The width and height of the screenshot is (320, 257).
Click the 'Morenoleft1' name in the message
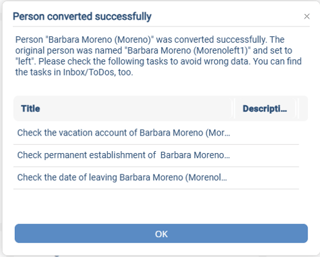(x=220, y=50)
